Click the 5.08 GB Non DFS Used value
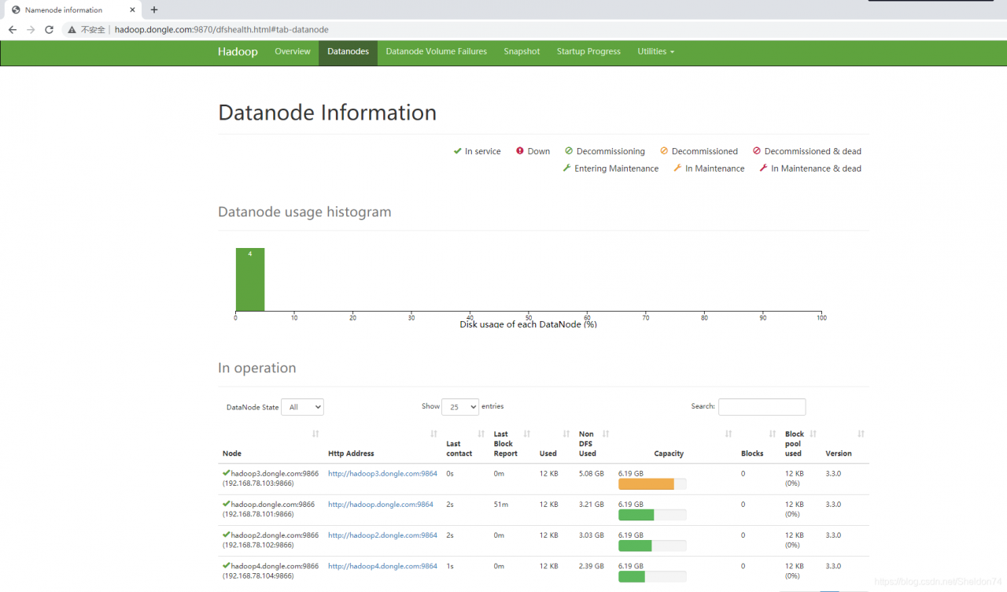Image resolution: width=1007 pixels, height=592 pixels. [x=592, y=474]
